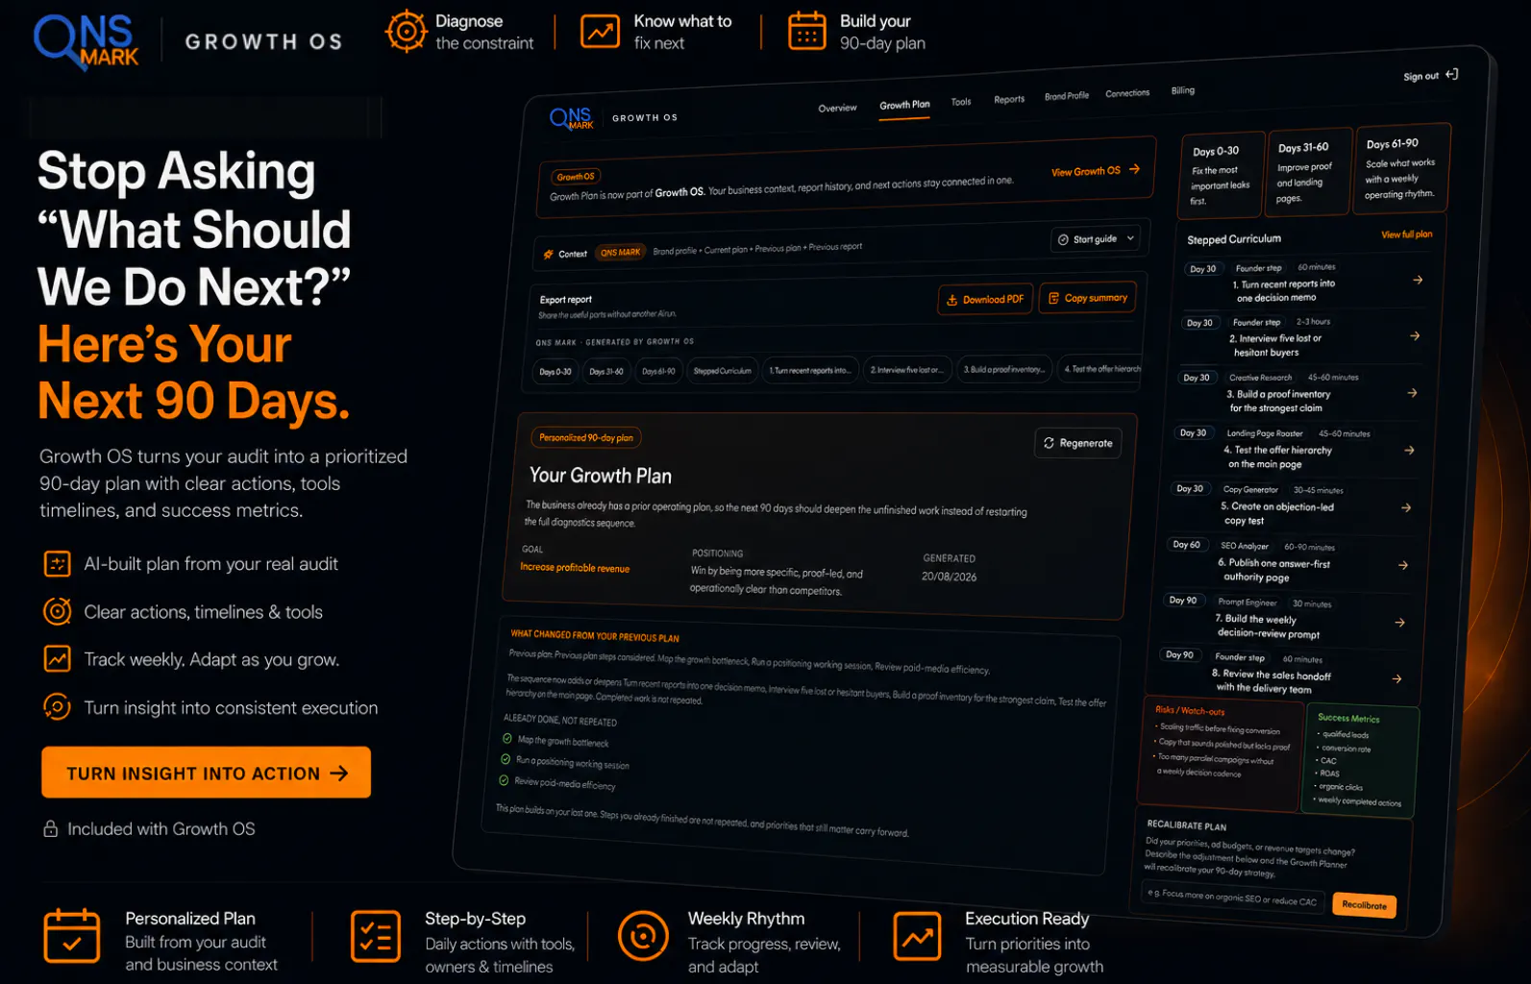
Task: Open arrow for Test the offer hierarchy step
Action: click(x=1409, y=450)
